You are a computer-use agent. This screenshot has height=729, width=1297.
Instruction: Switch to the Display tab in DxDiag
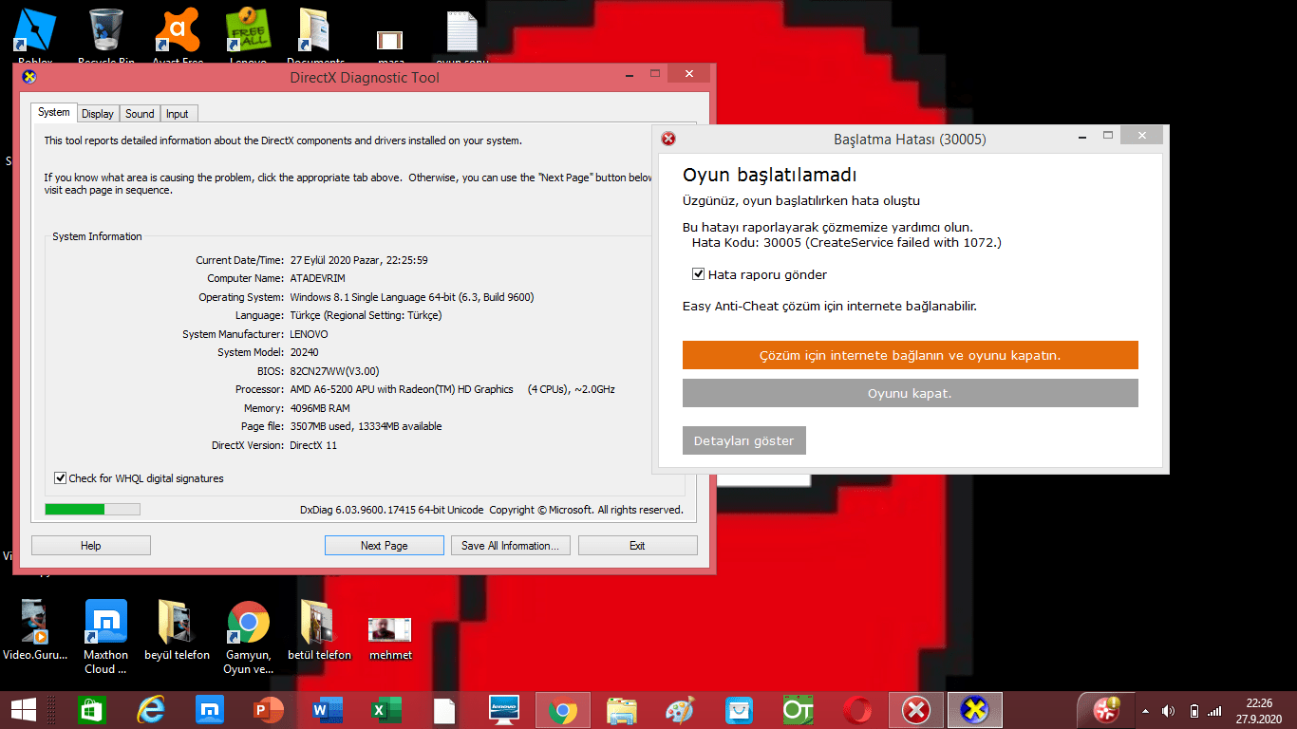pos(98,114)
